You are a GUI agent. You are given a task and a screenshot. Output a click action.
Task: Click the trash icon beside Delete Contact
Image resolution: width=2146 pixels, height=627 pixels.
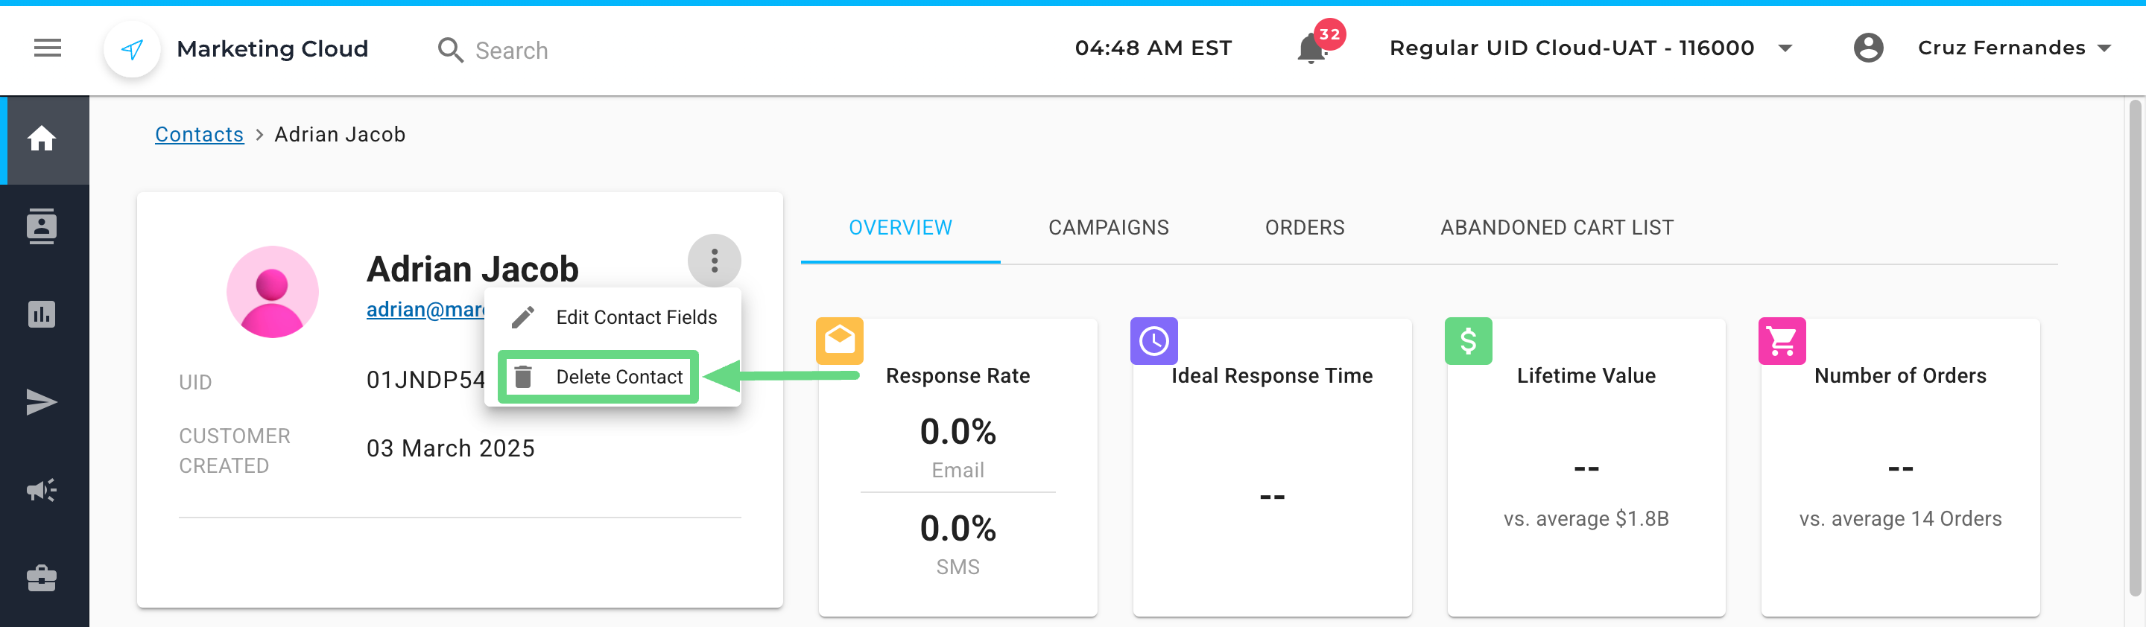click(x=523, y=376)
